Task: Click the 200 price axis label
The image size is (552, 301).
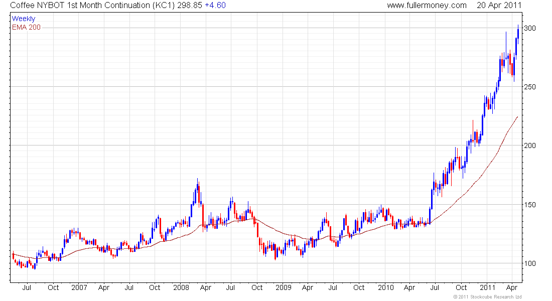Action: tap(530, 145)
